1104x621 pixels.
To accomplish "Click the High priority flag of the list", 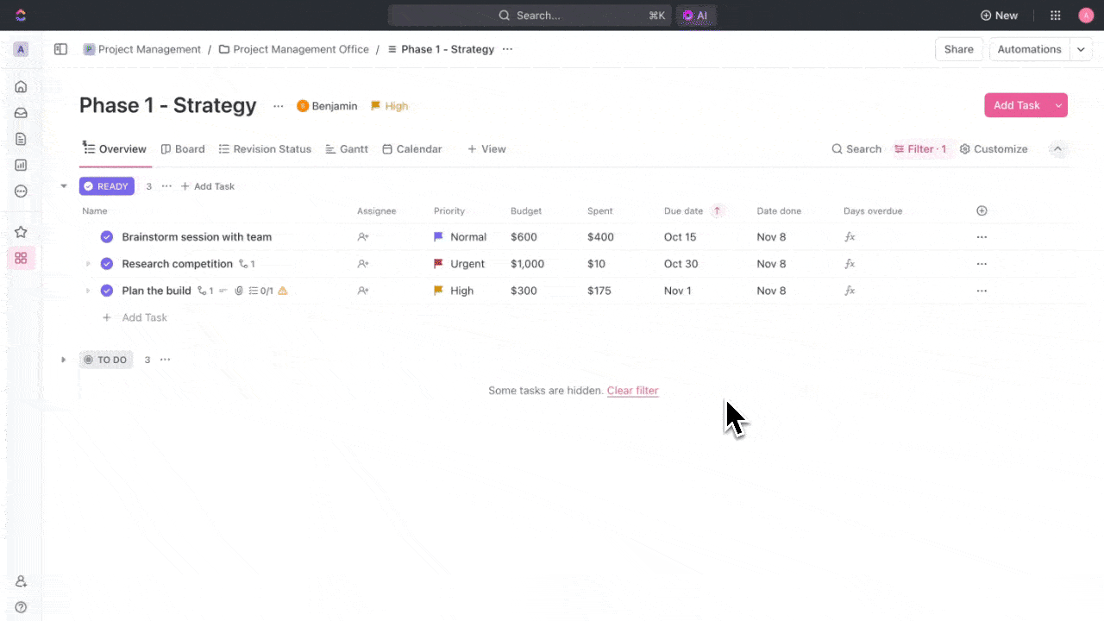I will pyautogui.click(x=389, y=106).
